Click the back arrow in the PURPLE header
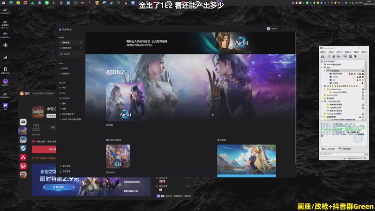Screen dimensions: 375x211 point(90,29)
